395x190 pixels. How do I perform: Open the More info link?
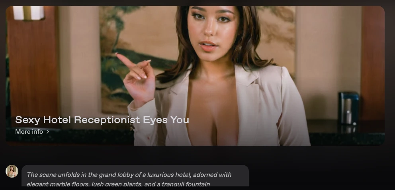(x=32, y=132)
